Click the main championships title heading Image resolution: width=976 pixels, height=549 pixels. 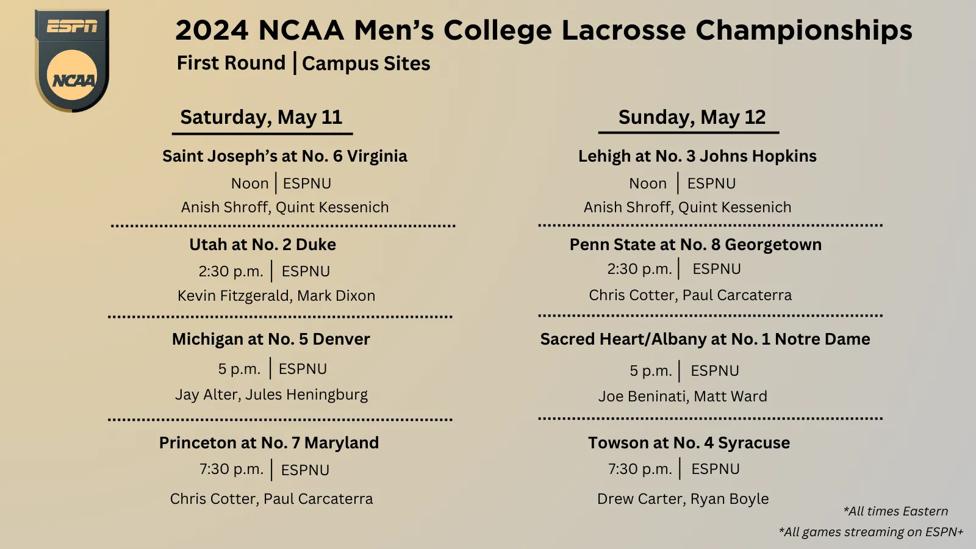(x=544, y=30)
